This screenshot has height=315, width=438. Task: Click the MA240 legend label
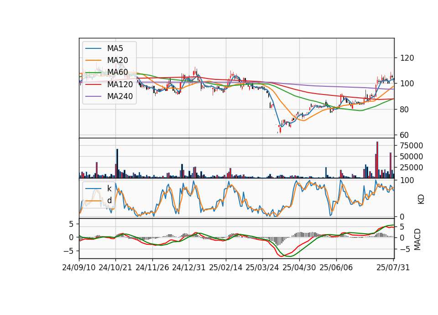coord(120,96)
